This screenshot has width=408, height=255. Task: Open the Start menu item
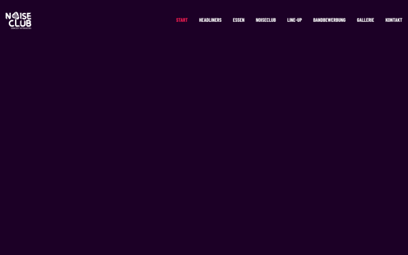click(182, 20)
